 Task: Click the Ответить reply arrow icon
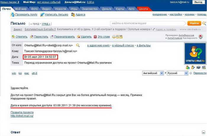pyautogui.click(x=13, y=37)
